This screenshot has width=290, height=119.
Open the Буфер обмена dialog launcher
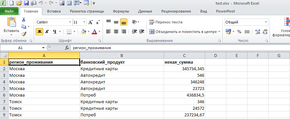pyautogui.click(x=31, y=41)
